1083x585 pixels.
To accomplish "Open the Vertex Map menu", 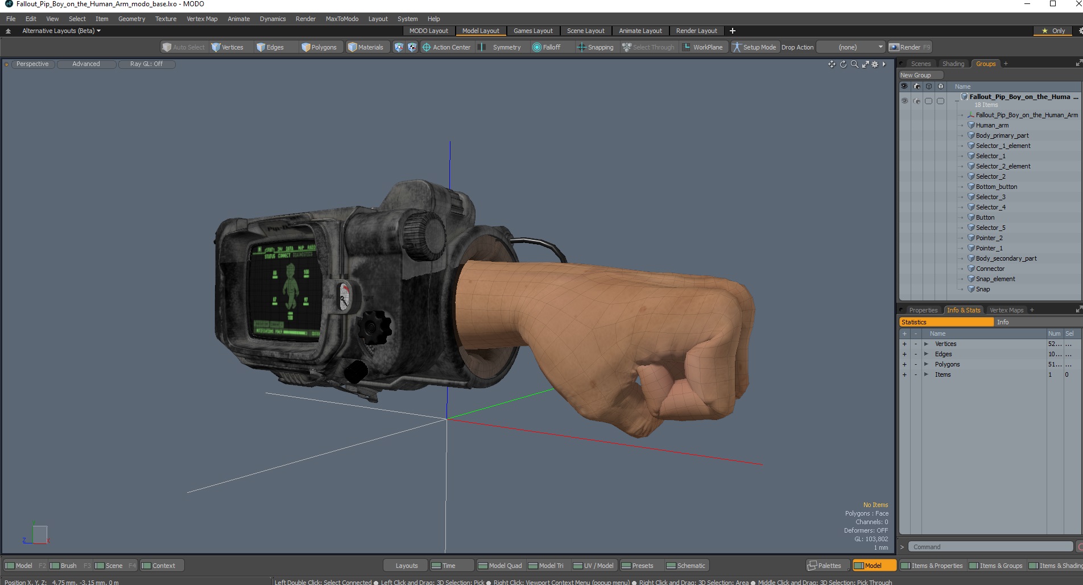I will point(202,19).
